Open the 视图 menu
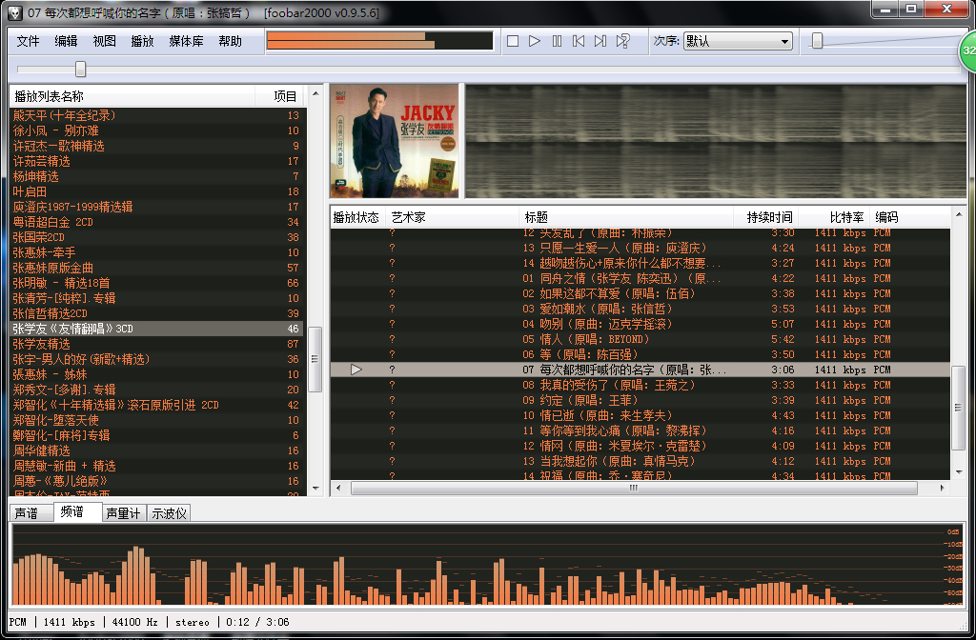The height and width of the screenshot is (640, 976). point(104,41)
